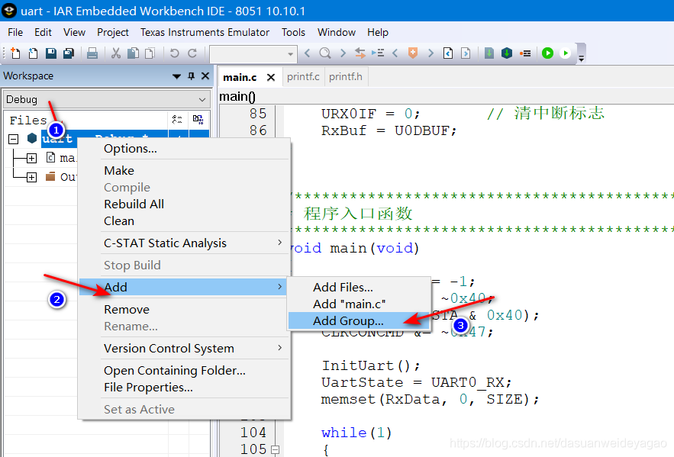Open the Tools menu

293,32
